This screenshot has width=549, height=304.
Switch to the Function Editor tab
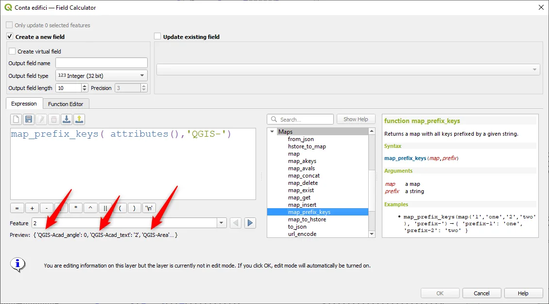coord(66,104)
